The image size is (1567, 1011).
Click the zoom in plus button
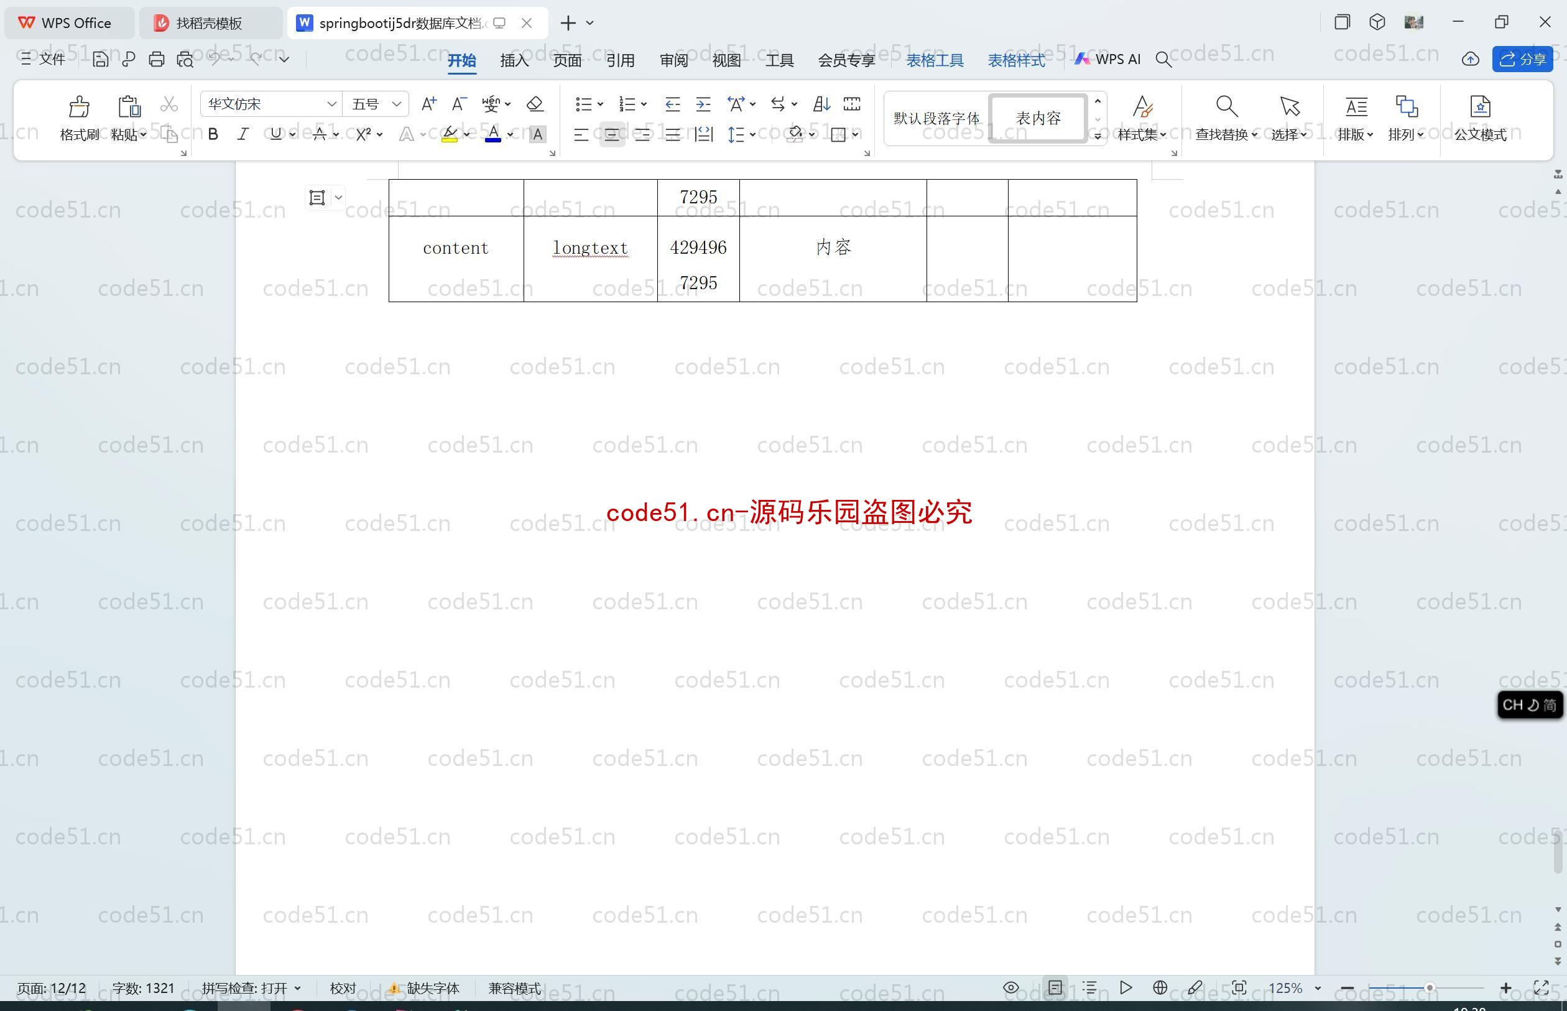coord(1506,988)
